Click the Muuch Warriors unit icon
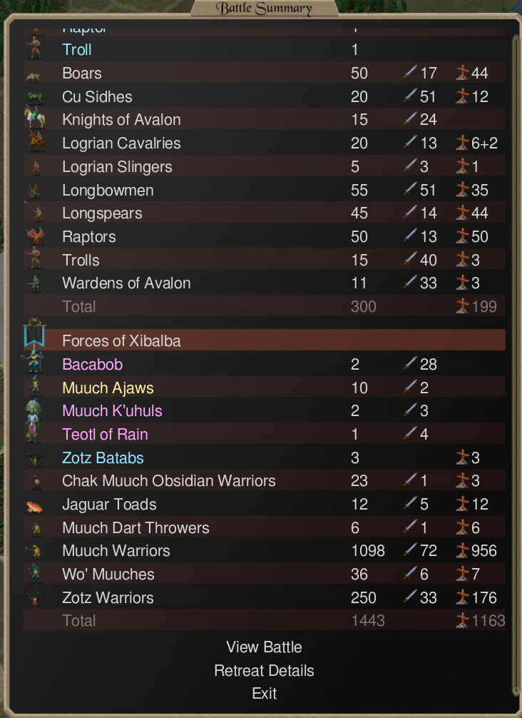 coord(34,552)
